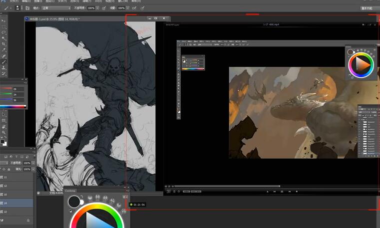Toggle the pixel layer filter icon in Layers panel
This screenshot has width=380, height=228.
[6, 157]
